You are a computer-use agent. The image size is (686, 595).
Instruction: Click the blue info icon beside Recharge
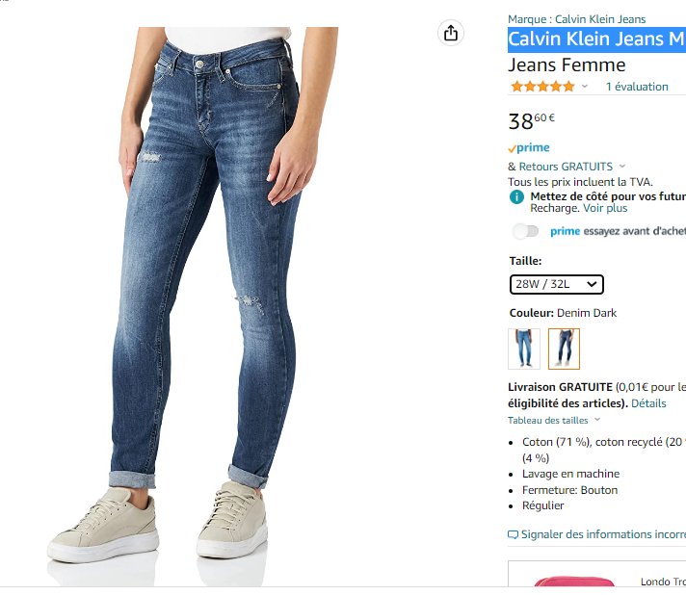(x=516, y=196)
